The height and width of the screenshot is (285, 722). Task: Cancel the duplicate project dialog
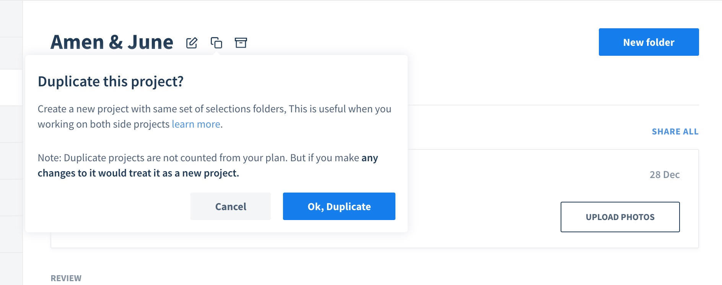[230, 206]
